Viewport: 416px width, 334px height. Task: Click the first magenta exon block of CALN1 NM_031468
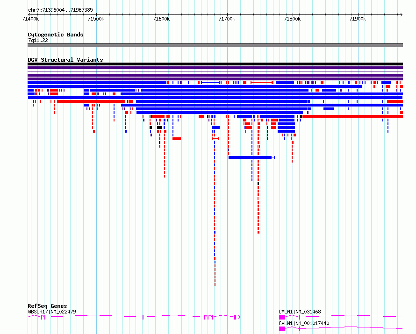[x=282, y=317]
